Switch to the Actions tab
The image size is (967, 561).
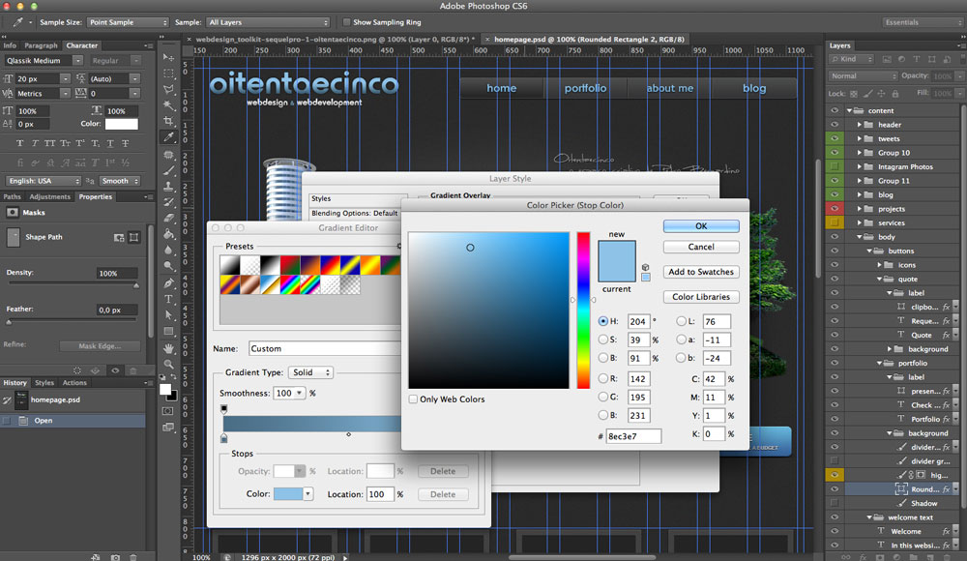tap(74, 383)
